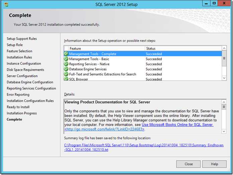Click Reporting Services Configuration step
This screenshot has width=233, height=175.
point(31,88)
